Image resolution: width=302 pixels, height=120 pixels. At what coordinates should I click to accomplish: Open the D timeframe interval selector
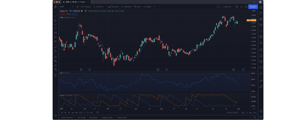point(73,7)
